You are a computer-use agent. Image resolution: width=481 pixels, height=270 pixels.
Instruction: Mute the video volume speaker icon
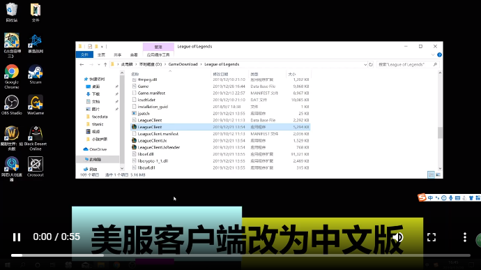click(398, 237)
